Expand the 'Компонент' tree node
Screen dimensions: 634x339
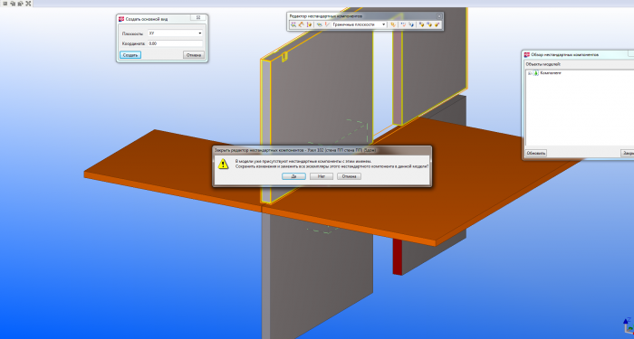(529, 73)
